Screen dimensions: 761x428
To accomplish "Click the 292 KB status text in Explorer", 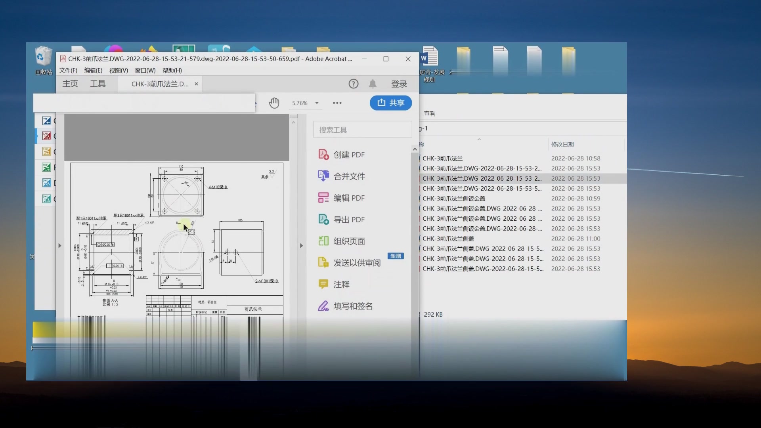I will pos(433,314).
